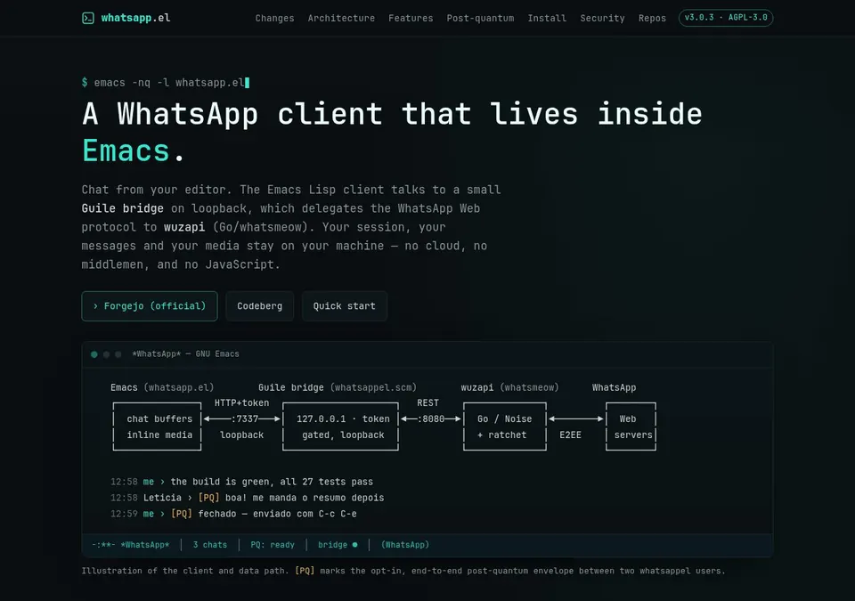Open the Forgejo (official) repository button
The height and width of the screenshot is (601, 855).
pos(150,306)
